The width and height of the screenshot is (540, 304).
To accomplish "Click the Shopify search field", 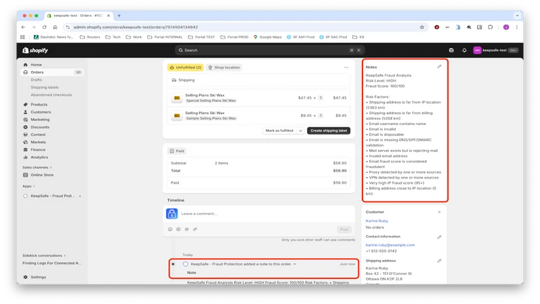I will coord(269,50).
